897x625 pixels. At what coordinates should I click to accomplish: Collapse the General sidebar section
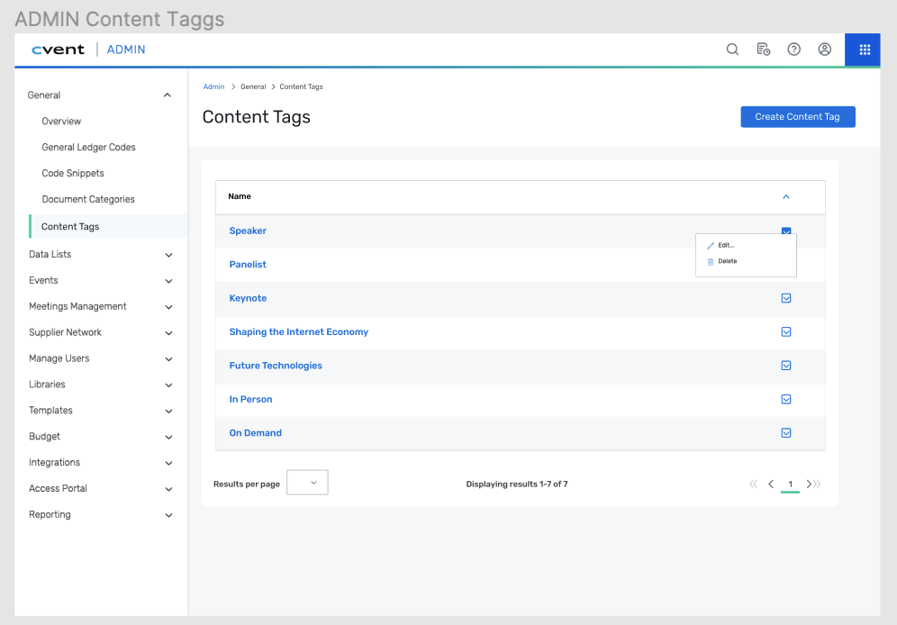pos(167,95)
